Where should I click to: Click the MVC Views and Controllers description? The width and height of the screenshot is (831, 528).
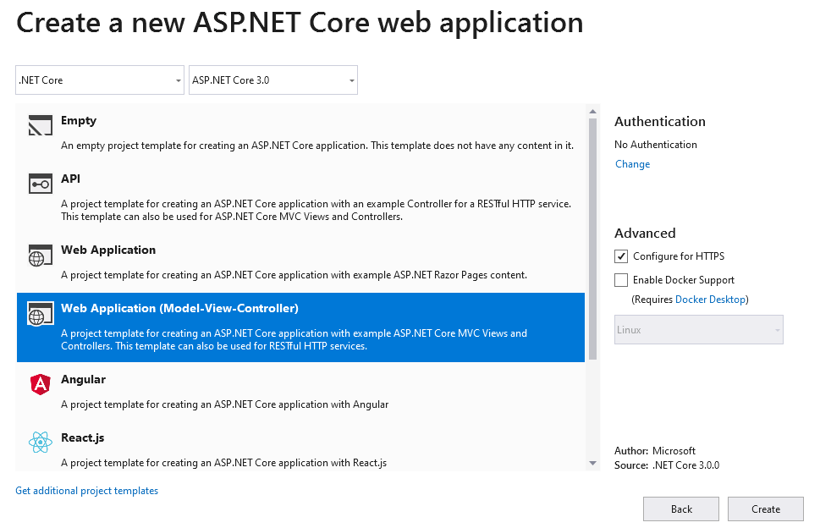click(294, 339)
